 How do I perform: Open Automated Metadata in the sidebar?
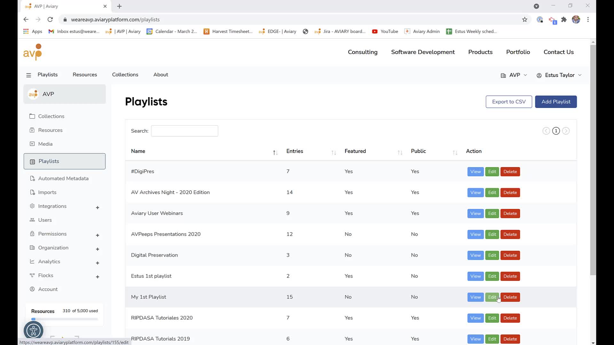63,178
